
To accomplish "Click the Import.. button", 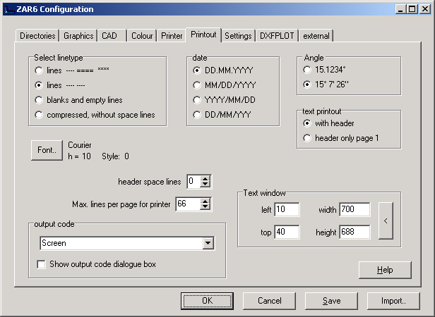I will (x=393, y=301).
